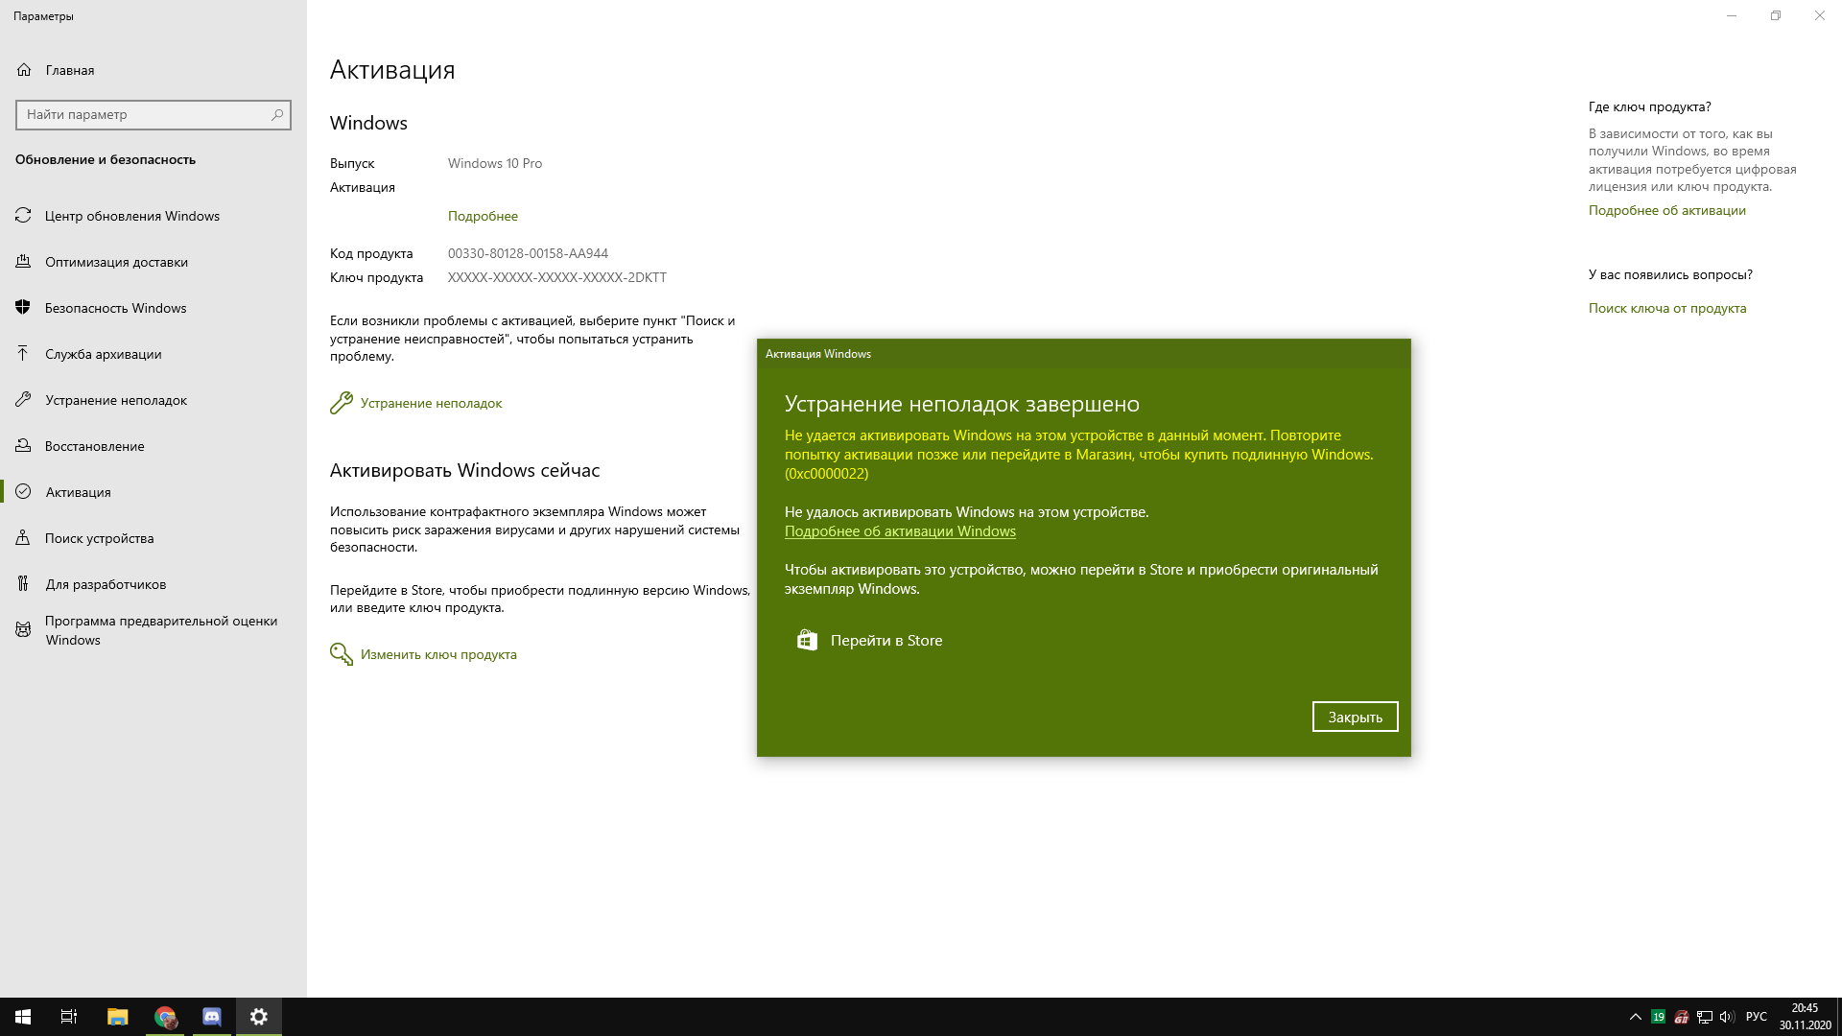Click Поиск ключа от продукта link
Viewport: 1842px width, 1036px height.
click(1667, 308)
